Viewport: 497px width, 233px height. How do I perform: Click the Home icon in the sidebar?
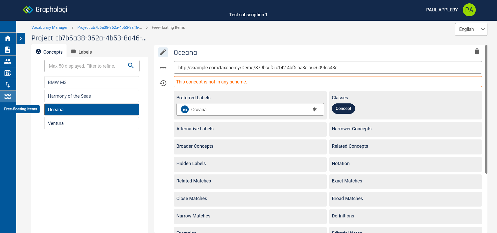coord(8,38)
